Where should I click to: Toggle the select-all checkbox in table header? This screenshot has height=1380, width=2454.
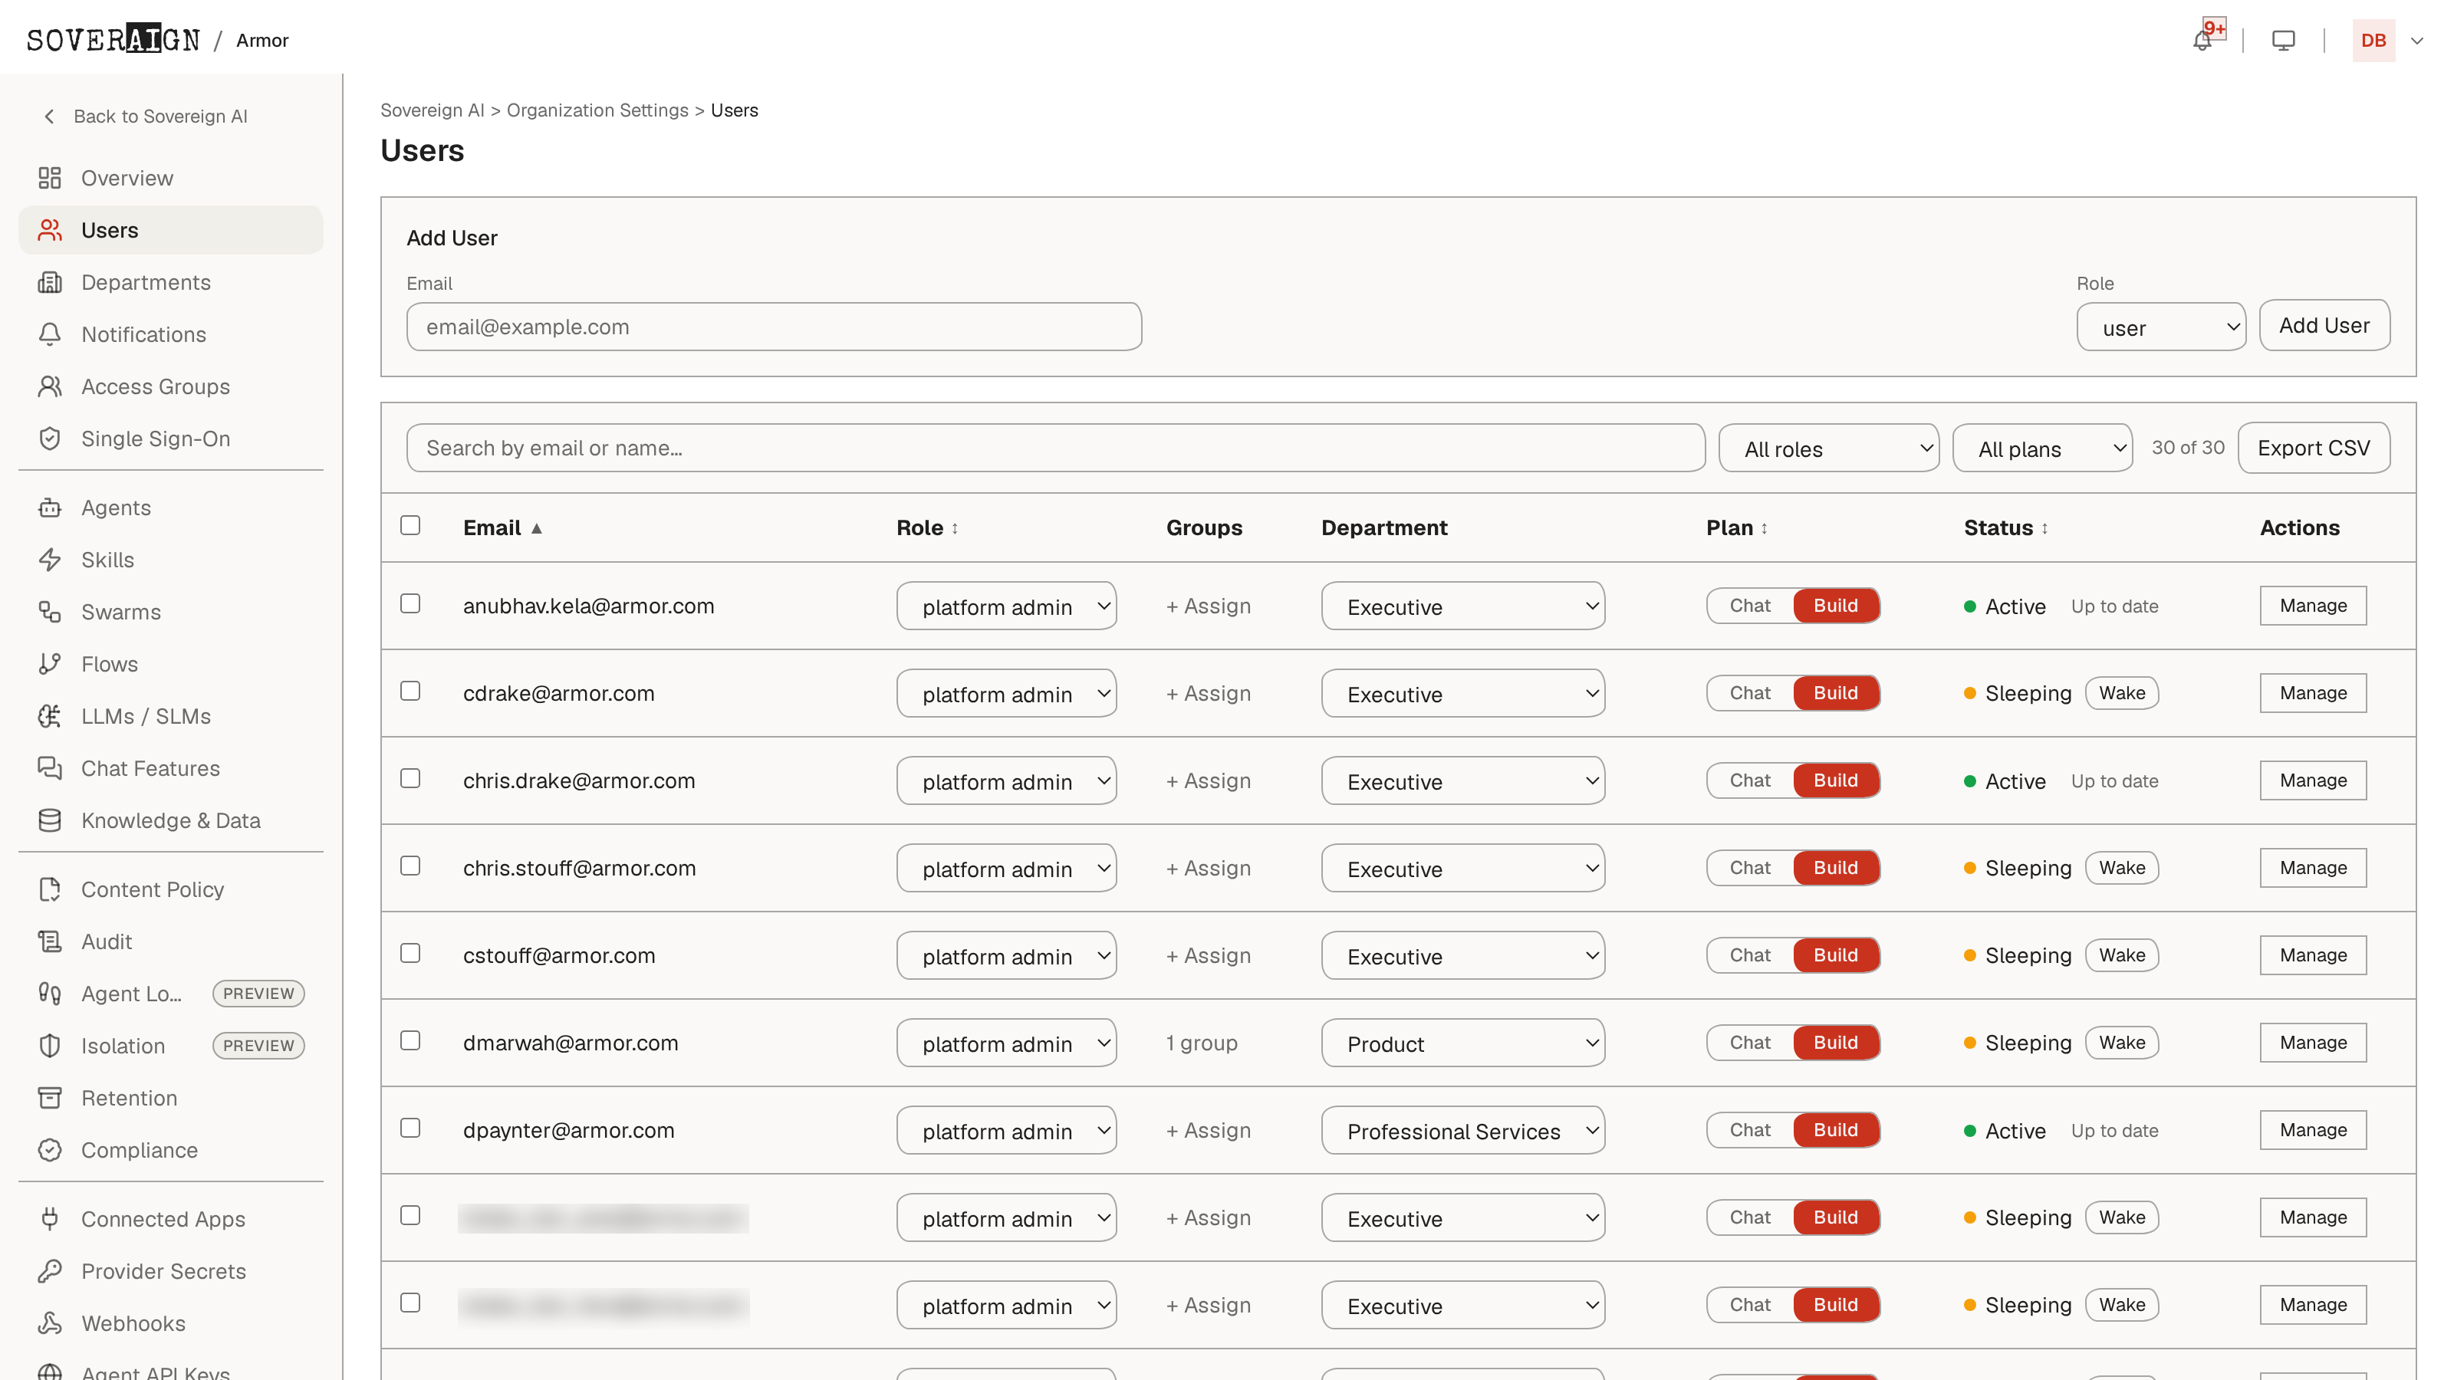click(410, 526)
